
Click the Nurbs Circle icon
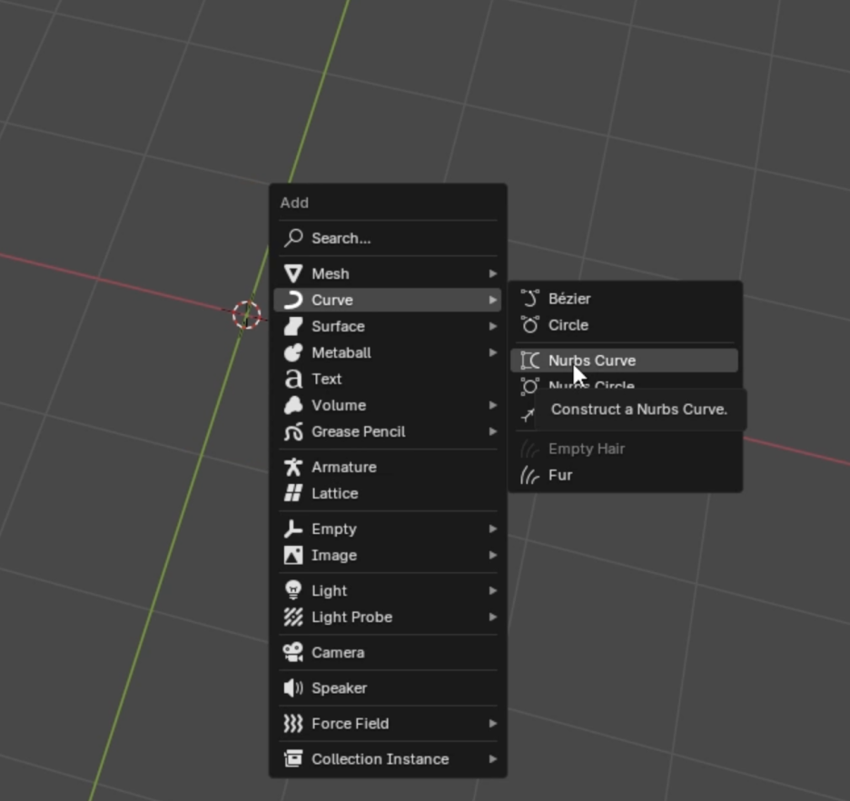tap(530, 386)
